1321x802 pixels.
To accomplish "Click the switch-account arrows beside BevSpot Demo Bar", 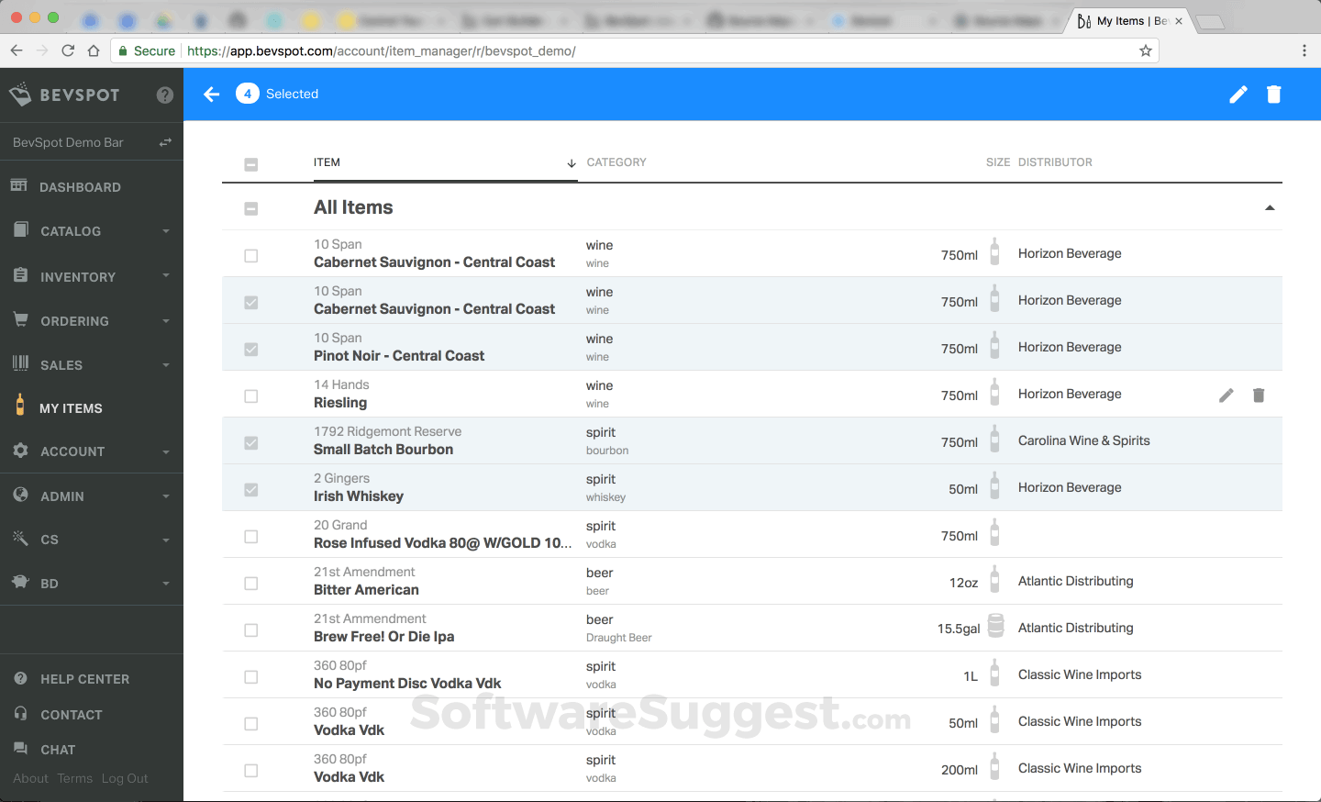I will coord(165,142).
